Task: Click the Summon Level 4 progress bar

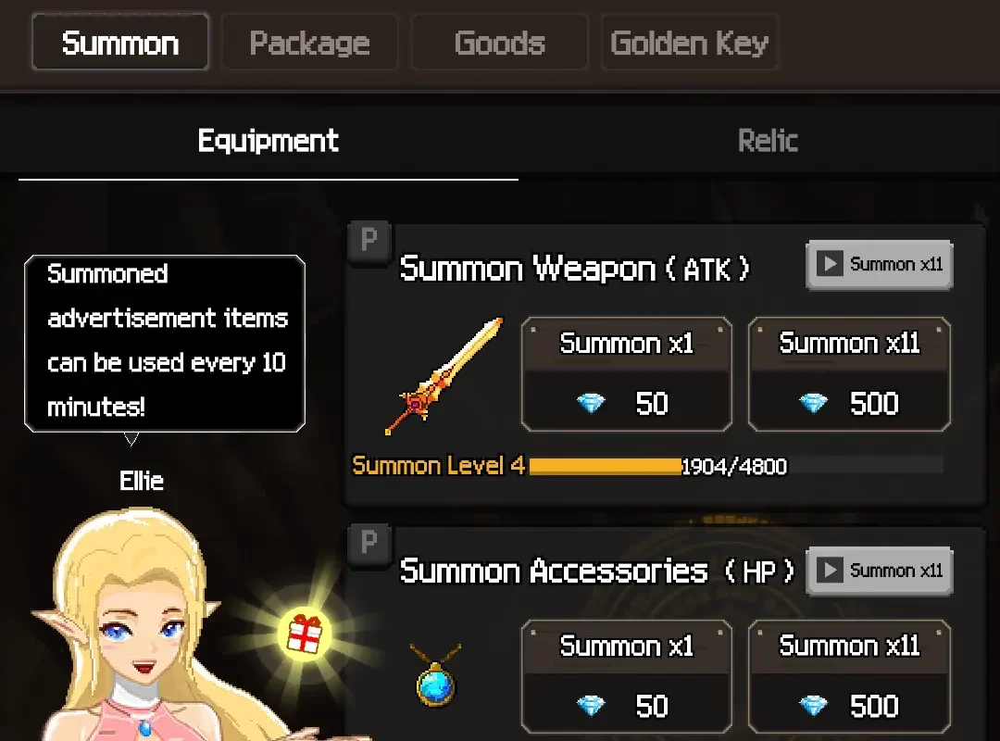Action: [736, 466]
